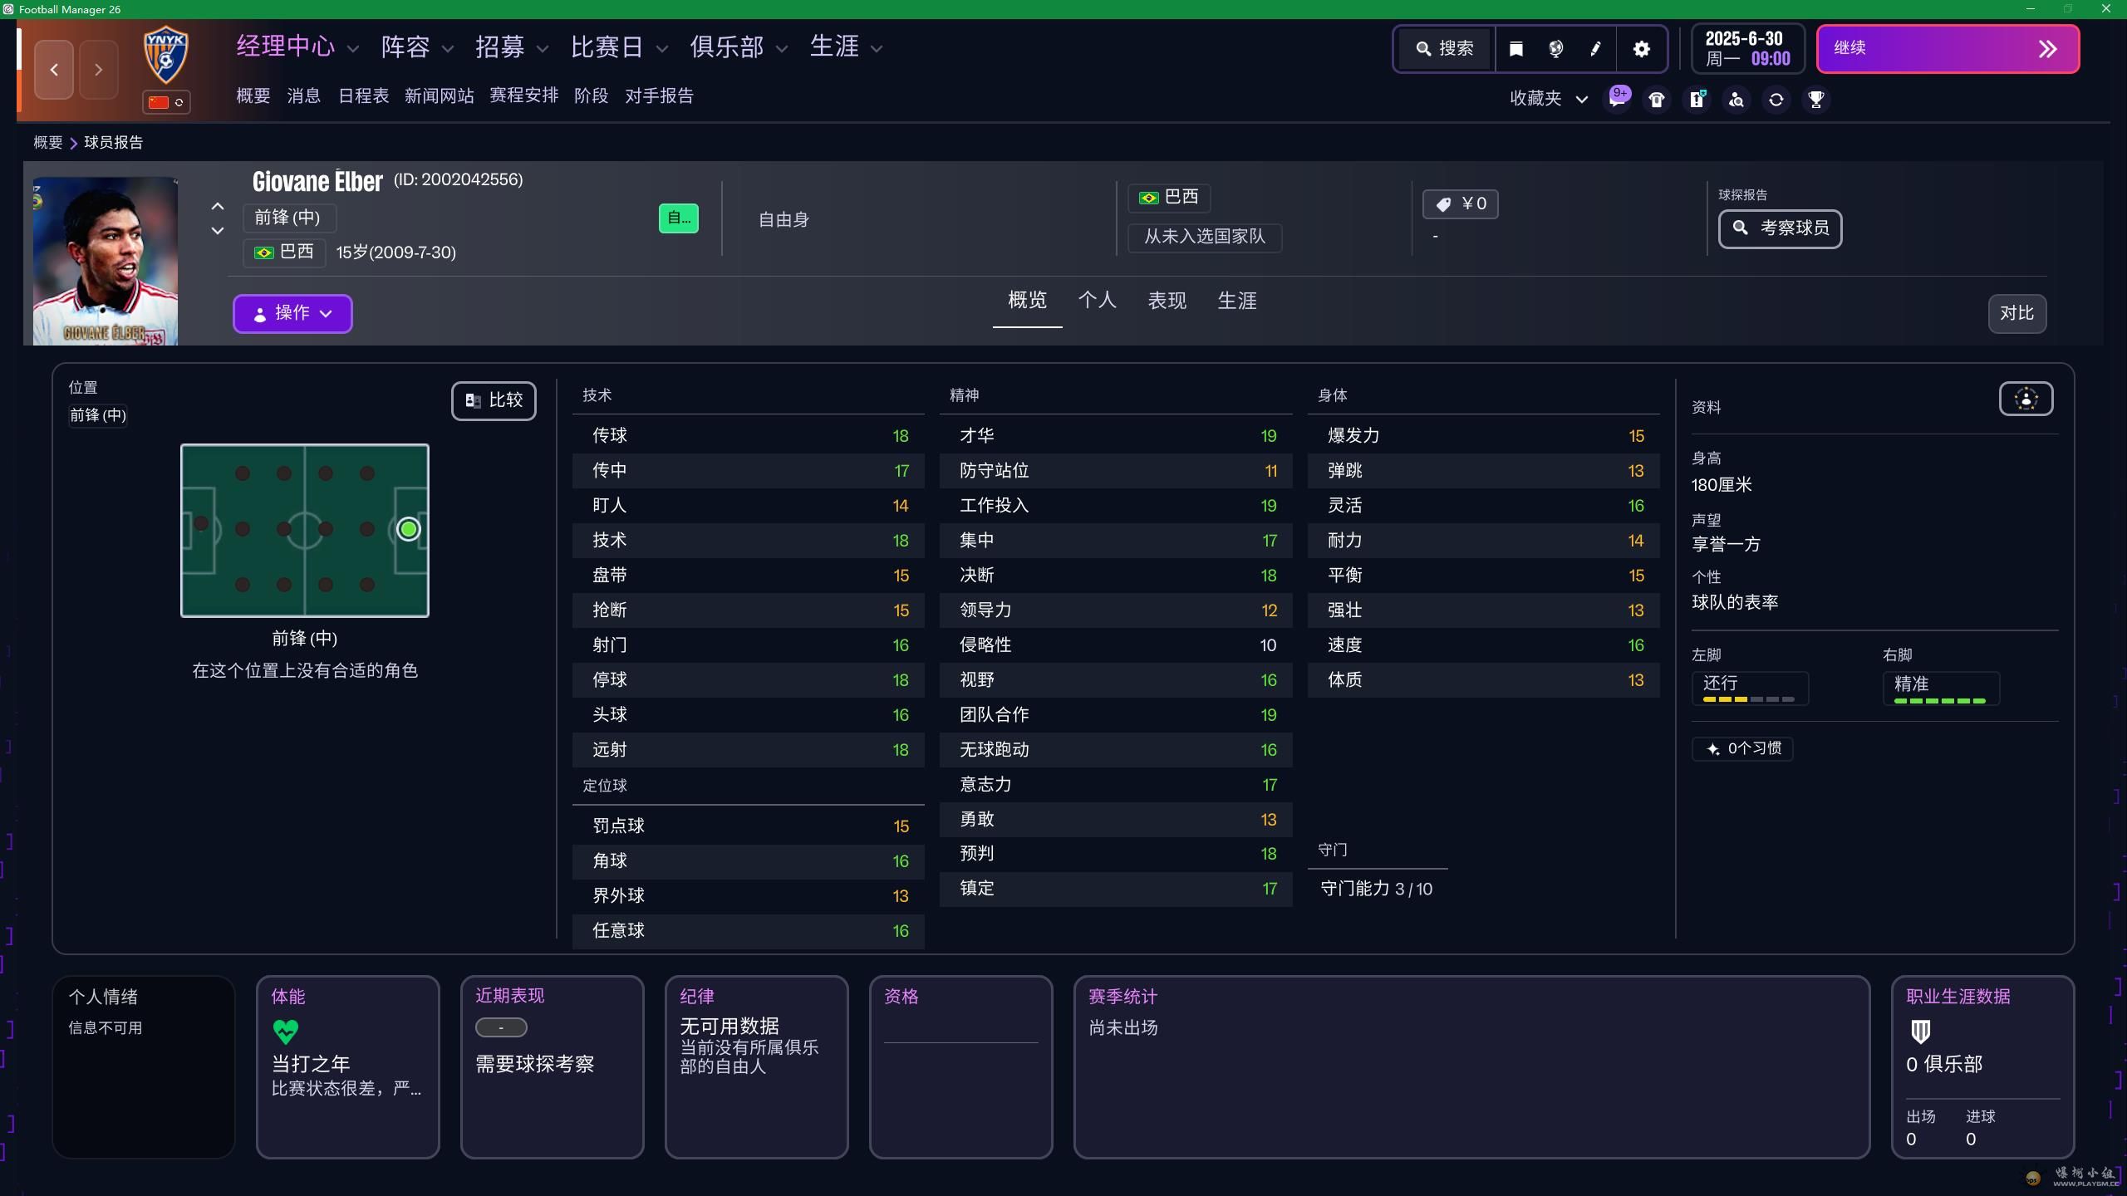This screenshot has height=1196, width=2127.
Task: Click the trophy icon in the shortcuts row
Action: (1816, 100)
